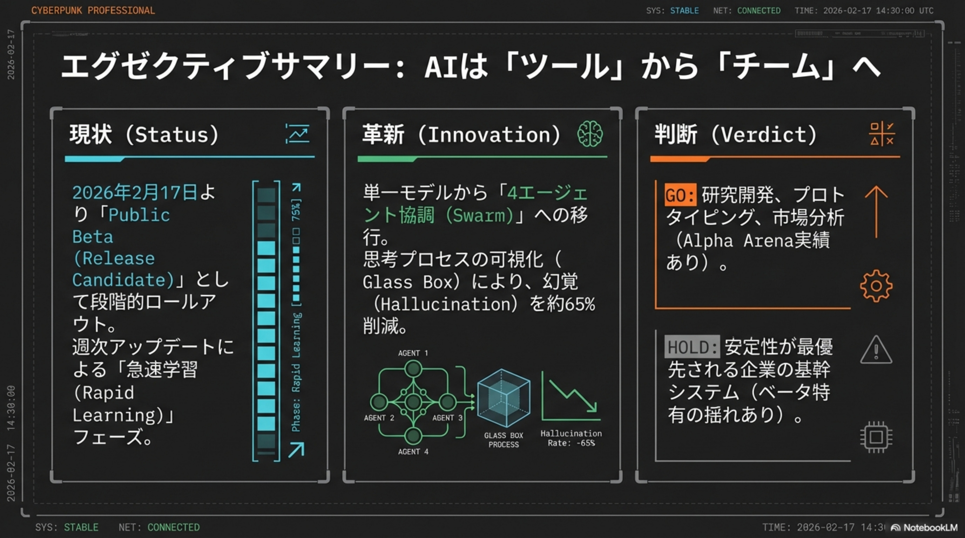
Task: Click the warning triangle icon
Action: tap(876, 351)
